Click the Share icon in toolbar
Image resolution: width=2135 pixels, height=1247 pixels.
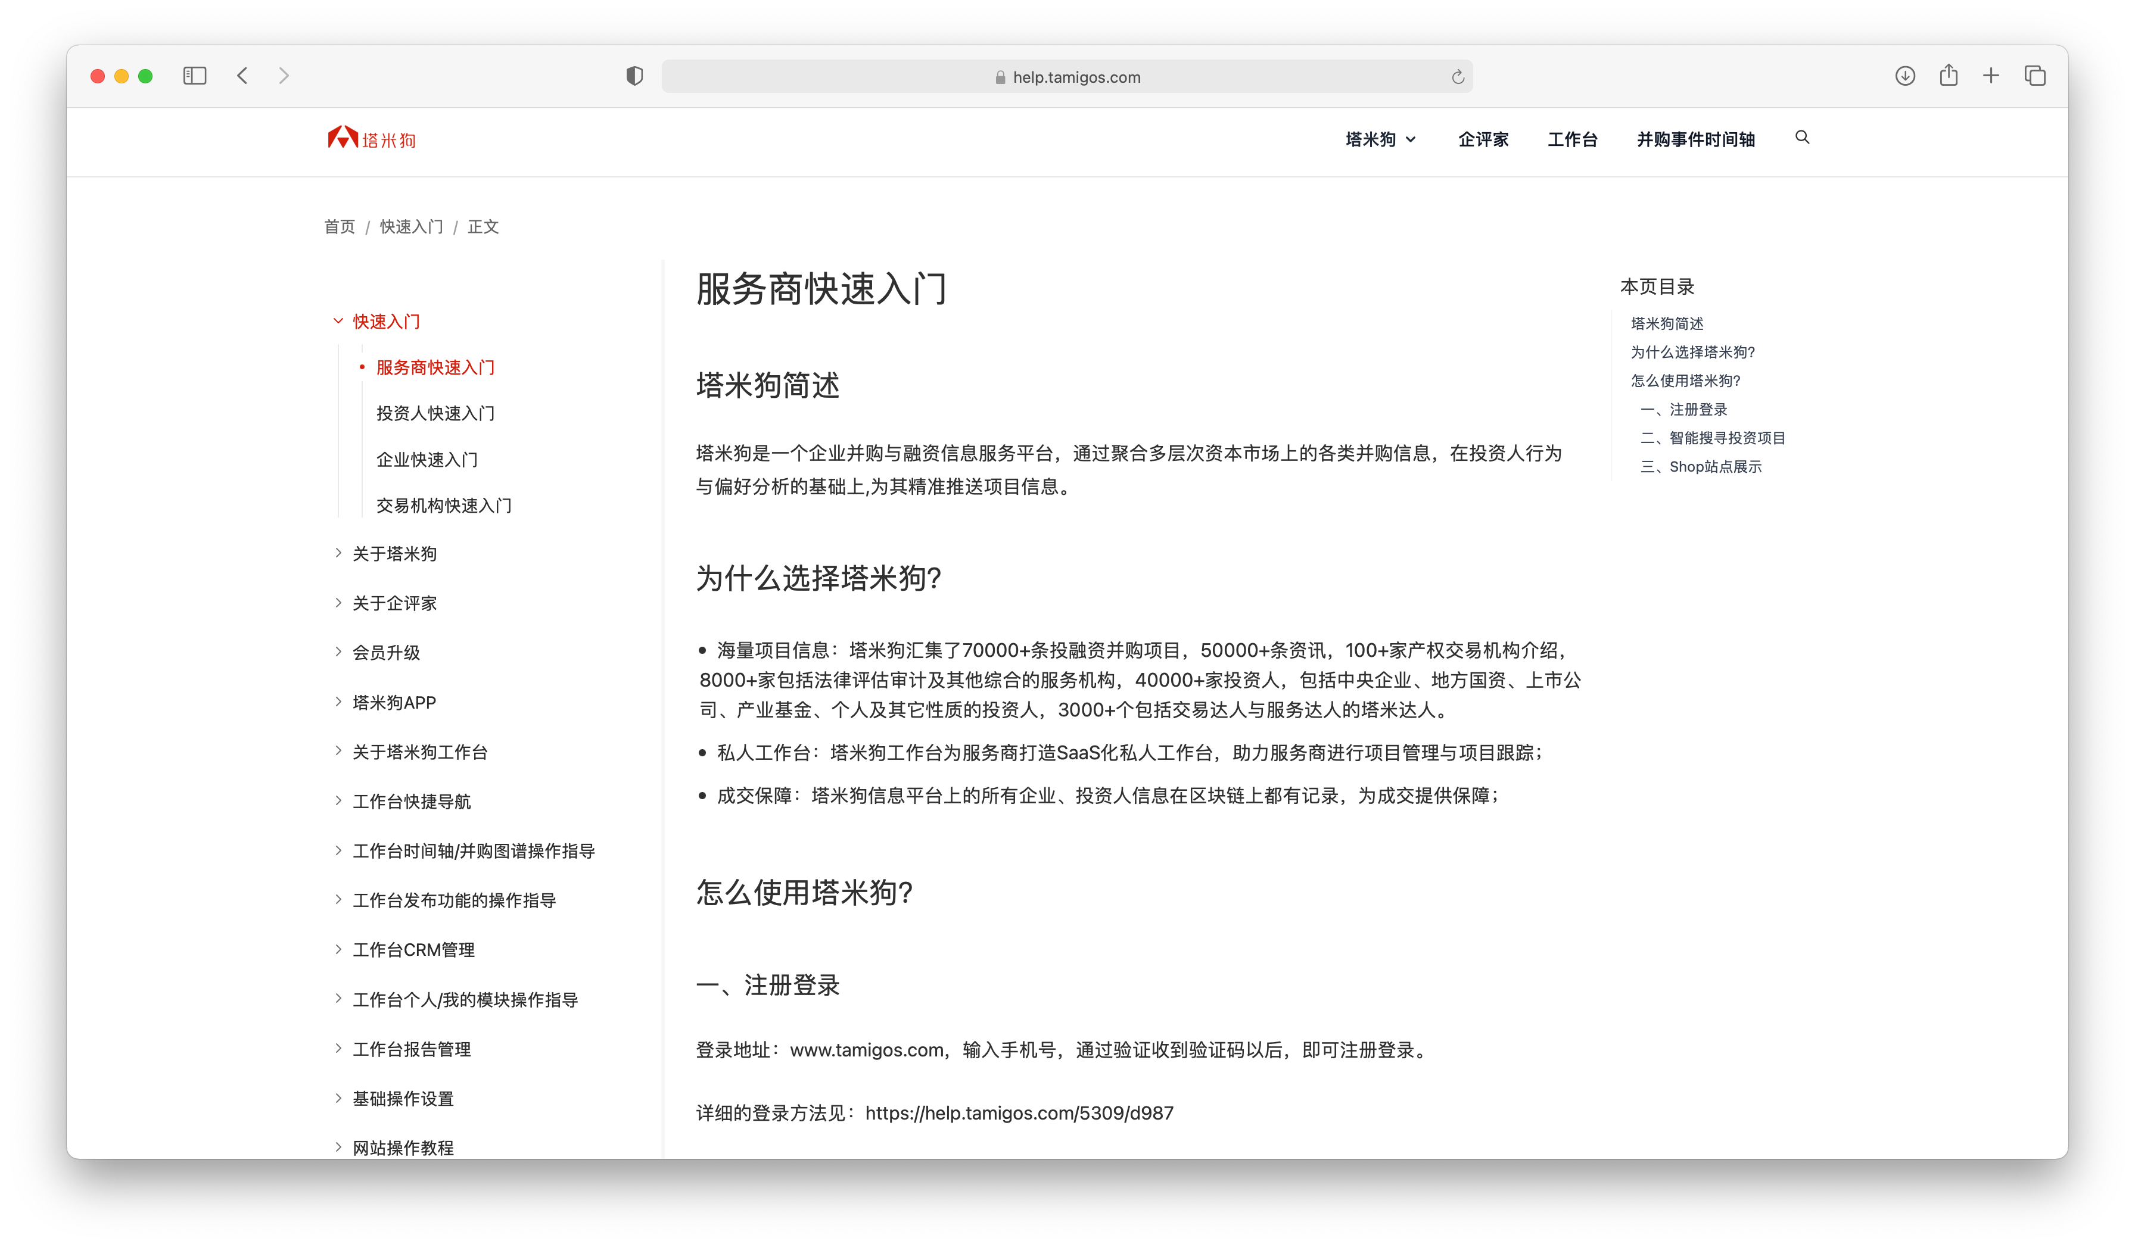1949,76
